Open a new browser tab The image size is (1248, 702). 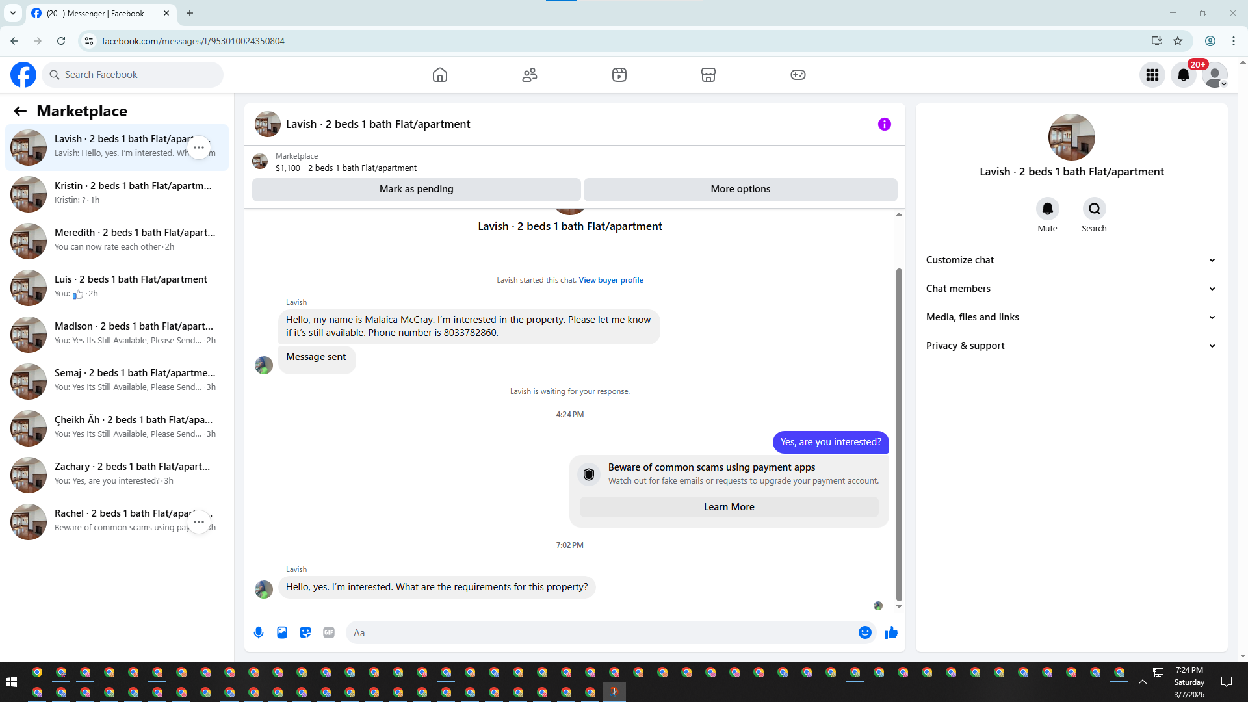click(x=190, y=13)
